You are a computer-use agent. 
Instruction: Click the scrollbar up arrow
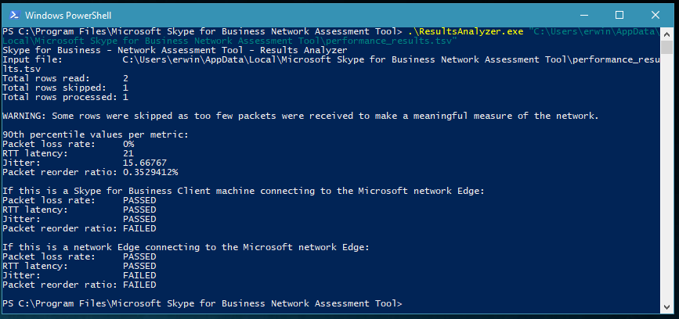pos(666,33)
